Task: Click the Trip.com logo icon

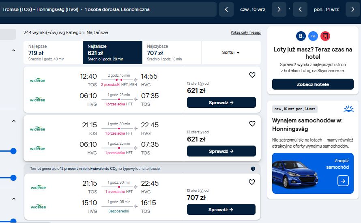Action: 313,36
